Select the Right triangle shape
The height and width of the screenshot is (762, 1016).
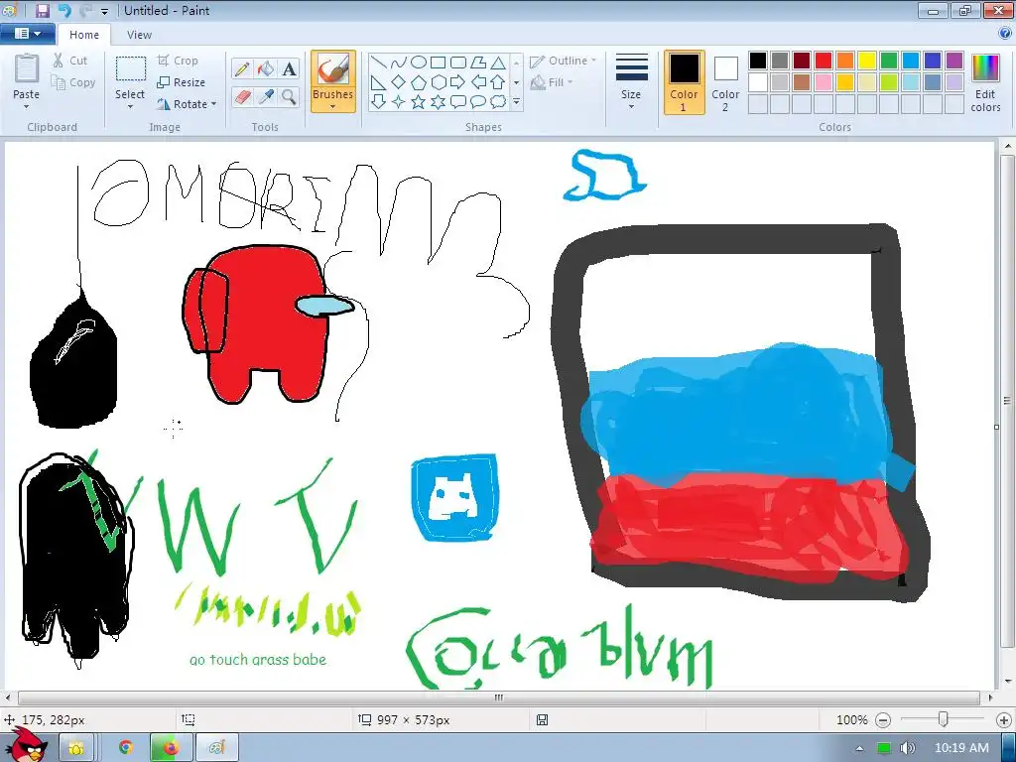[x=379, y=82]
